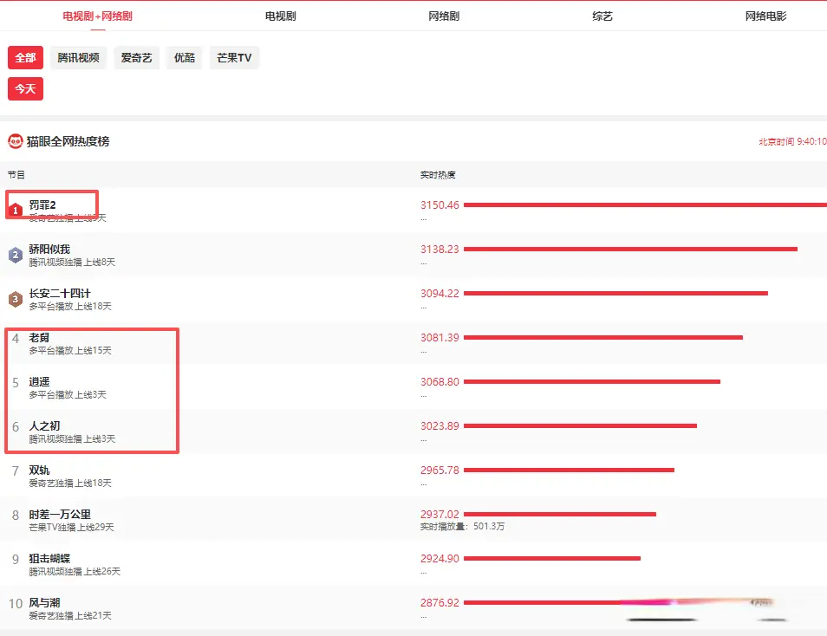This screenshot has height=636, width=827.
Task: Filter by 爱奇艺 platform
Action: click(x=136, y=58)
